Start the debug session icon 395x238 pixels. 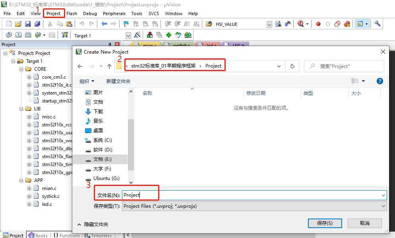pyautogui.click(x=300, y=24)
